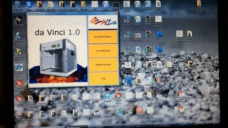Screen dimensions: 228x128
Task: Open the User Manual button
Action: pyautogui.click(x=103, y=50)
